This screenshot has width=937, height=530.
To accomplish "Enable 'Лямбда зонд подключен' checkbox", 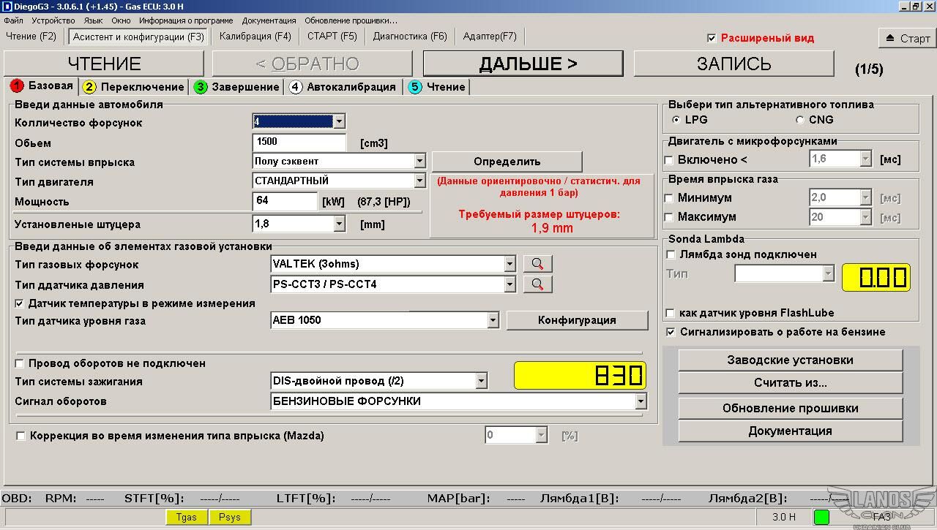I will click(x=670, y=254).
